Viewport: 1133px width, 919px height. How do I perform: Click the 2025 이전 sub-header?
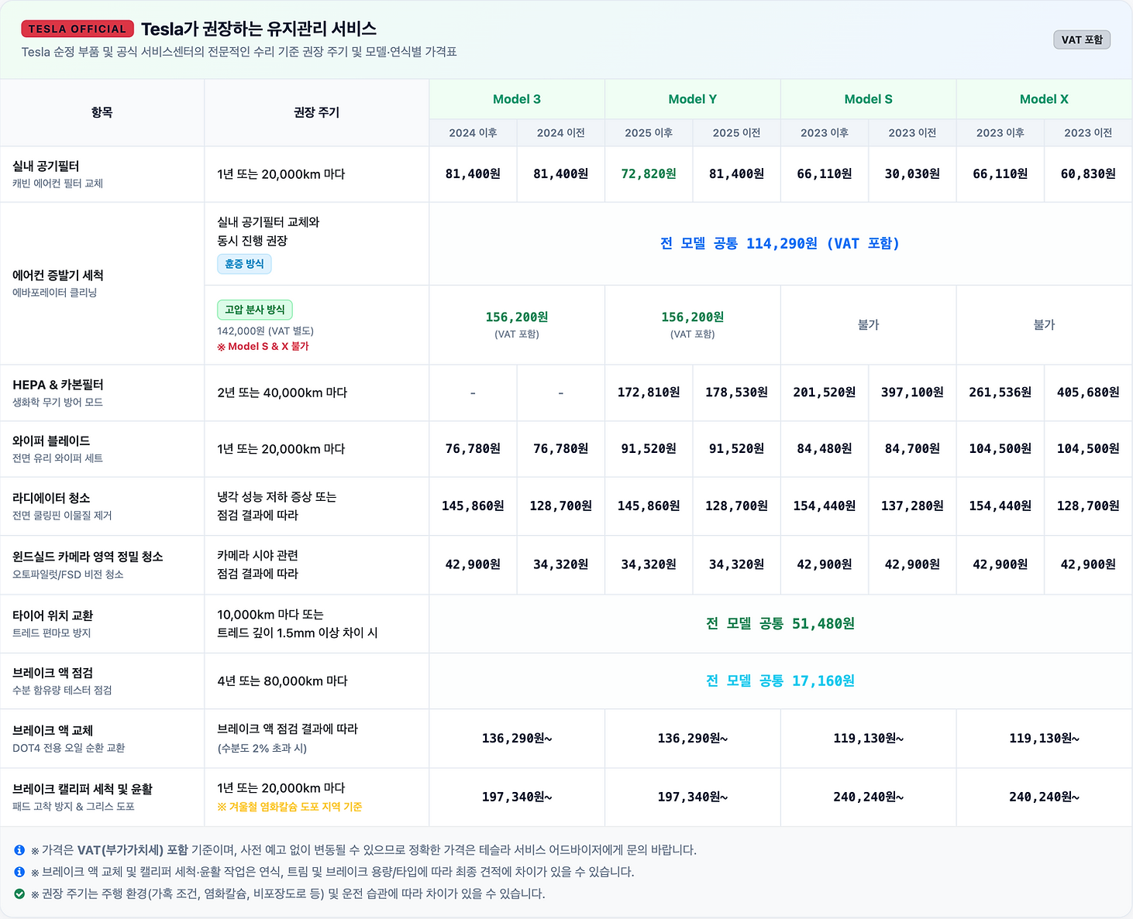[737, 133]
